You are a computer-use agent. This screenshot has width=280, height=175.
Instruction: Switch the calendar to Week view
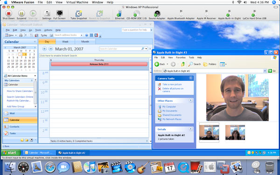(x=65, y=42)
